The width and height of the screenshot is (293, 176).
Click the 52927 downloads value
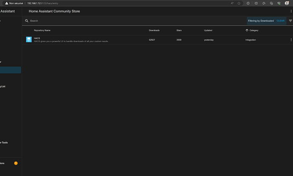click(x=152, y=40)
